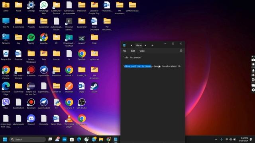
Task: Select the Downloads - Shortcut icon
Action: click(69, 40)
